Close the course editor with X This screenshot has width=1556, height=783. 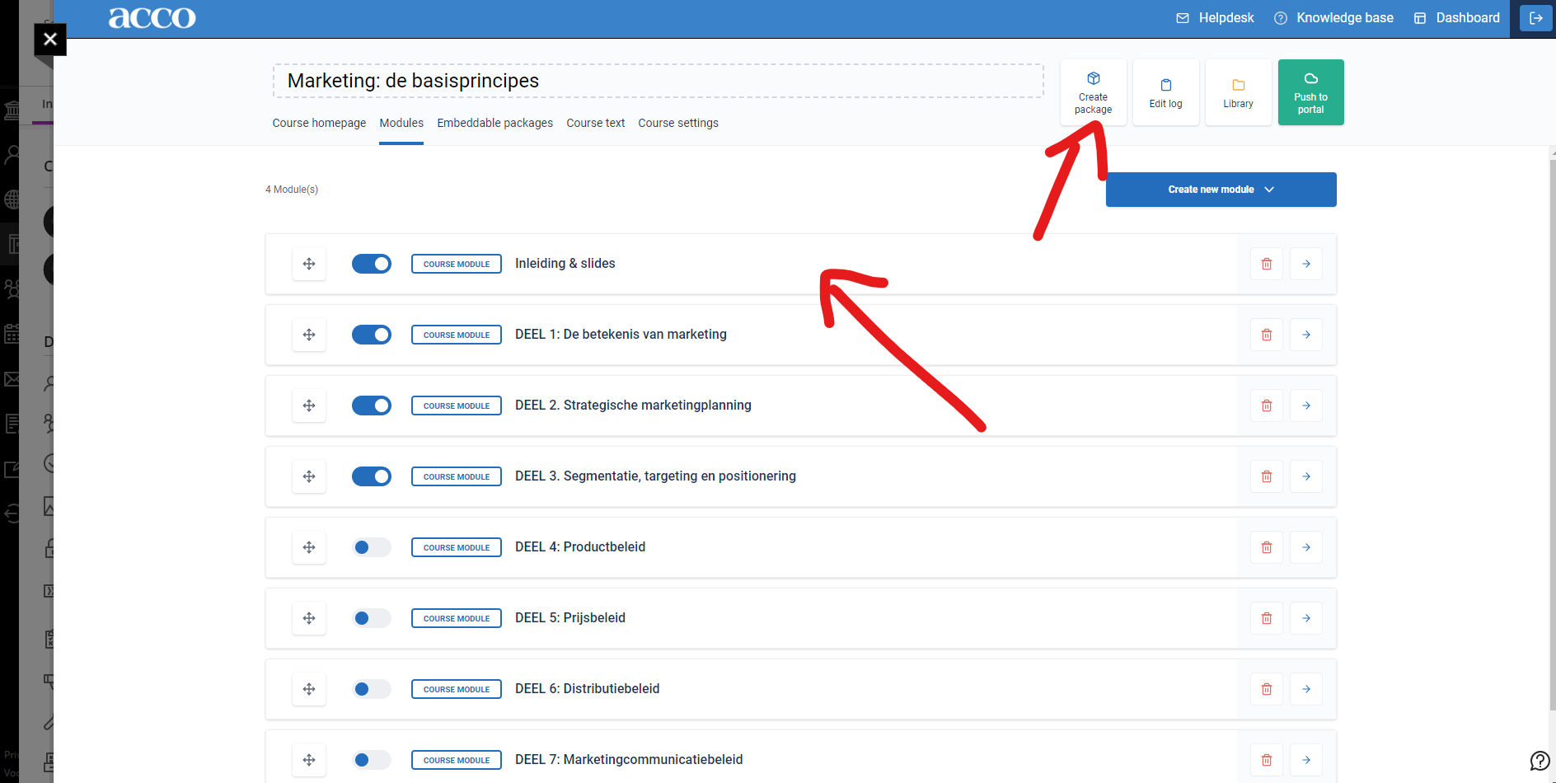click(50, 39)
